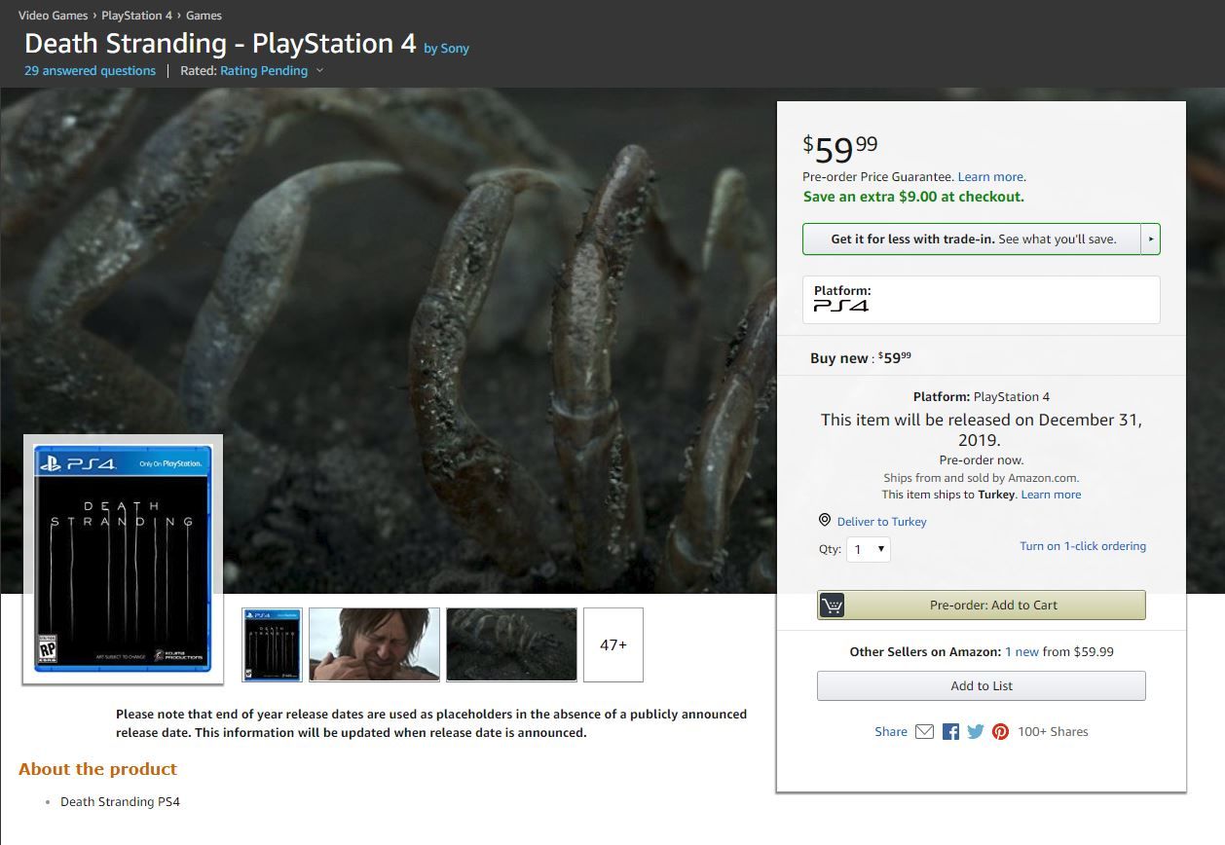The image size is (1225, 845).
Task: Open PlayStation 4 breadcrumb
Action: click(x=136, y=16)
